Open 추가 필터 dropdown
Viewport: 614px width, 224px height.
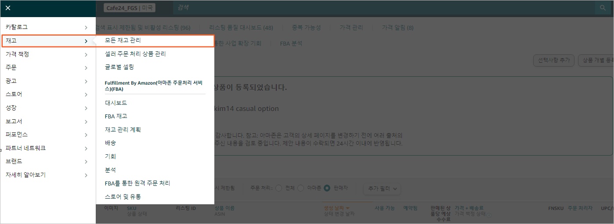tap(382, 188)
